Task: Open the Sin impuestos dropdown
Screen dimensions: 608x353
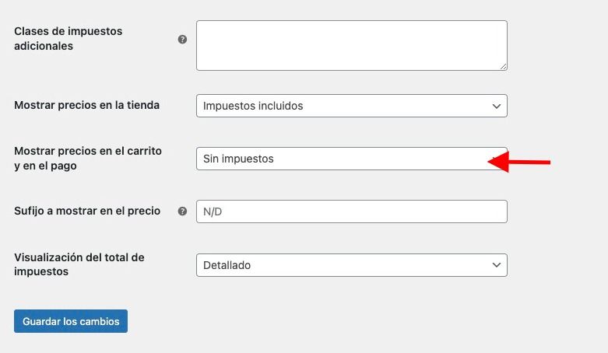Action: pyautogui.click(x=352, y=159)
